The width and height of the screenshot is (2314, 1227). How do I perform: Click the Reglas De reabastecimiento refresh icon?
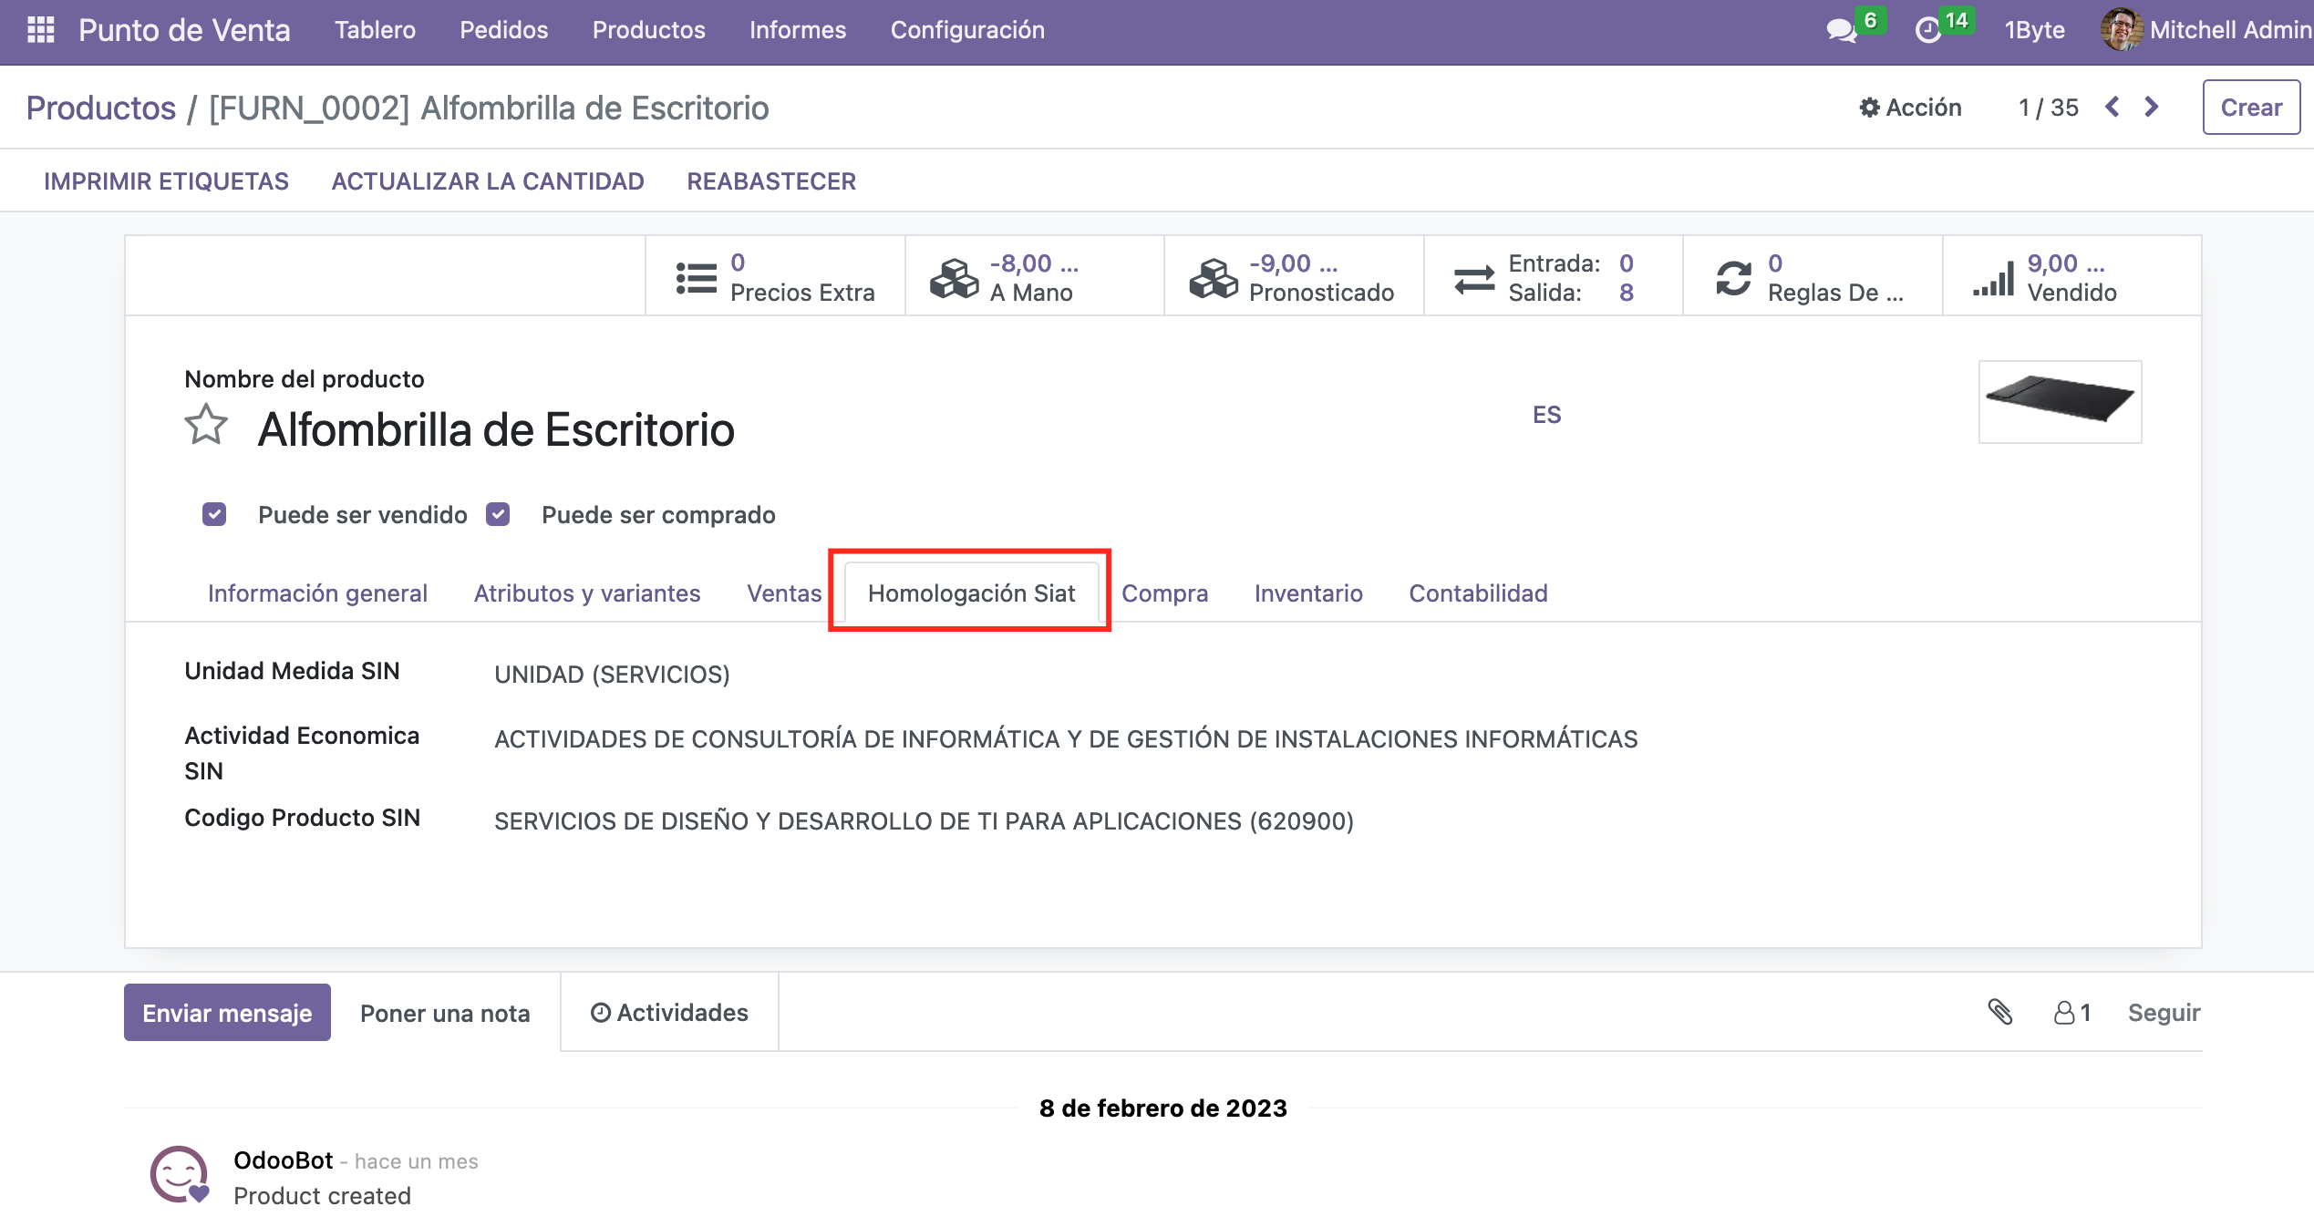pos(1733,277)
